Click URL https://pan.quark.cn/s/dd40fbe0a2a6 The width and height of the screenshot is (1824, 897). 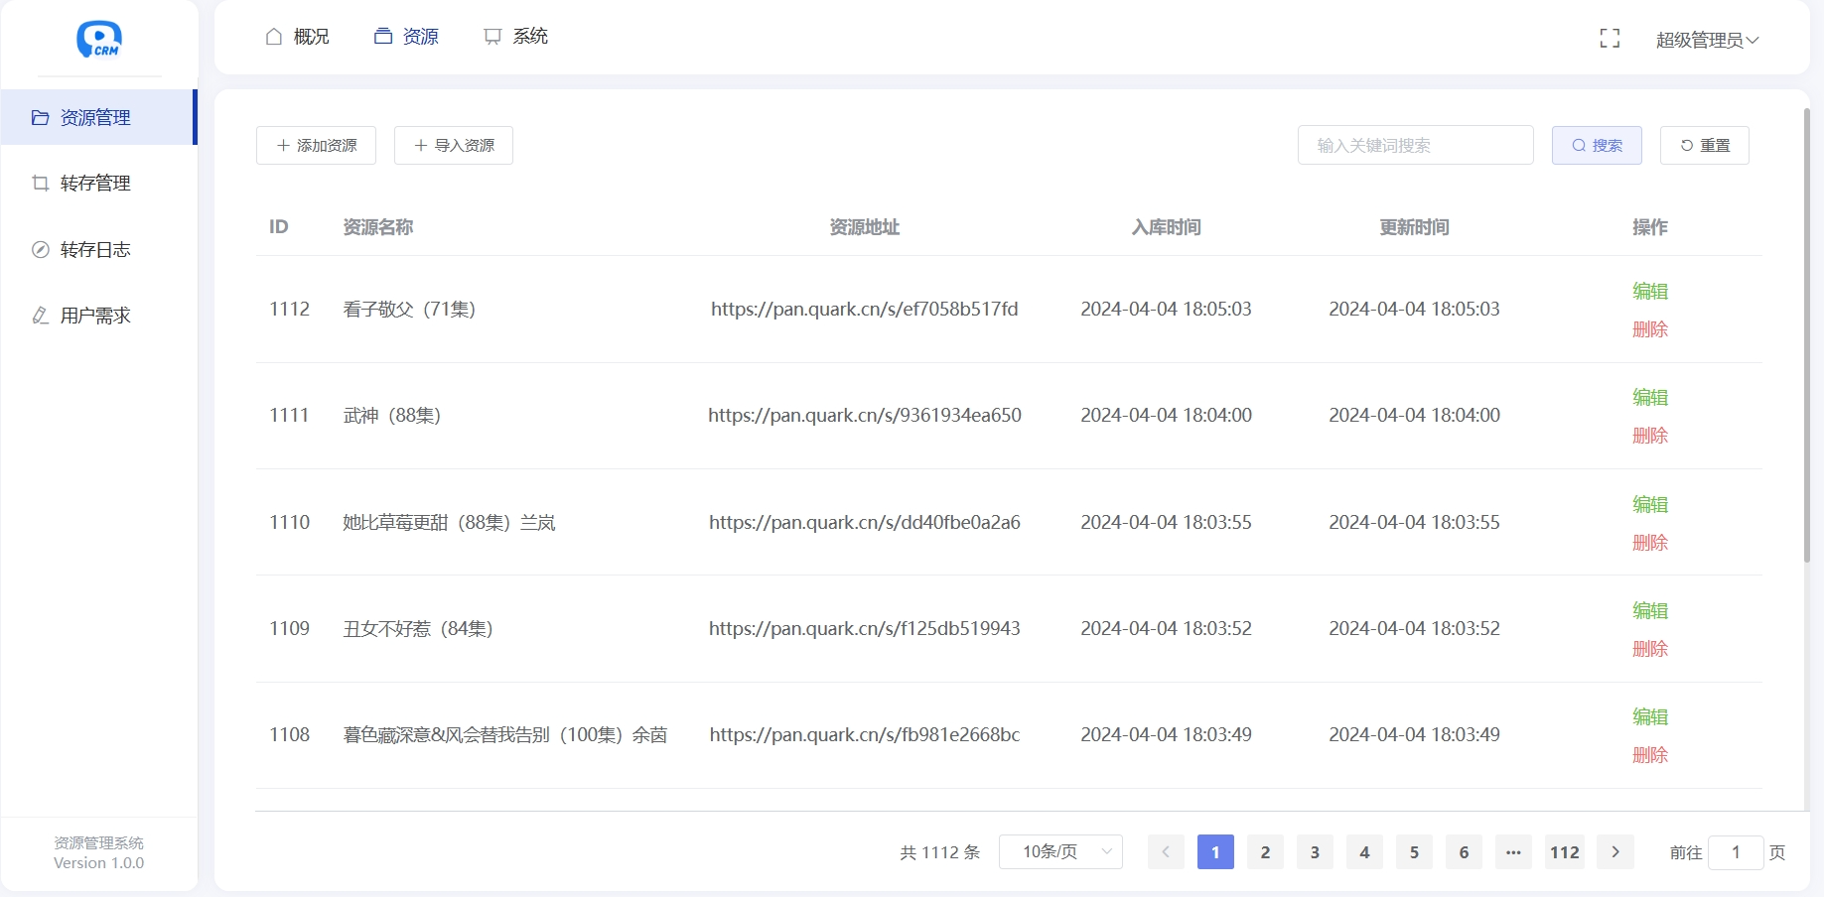click(x=865, y=522)
